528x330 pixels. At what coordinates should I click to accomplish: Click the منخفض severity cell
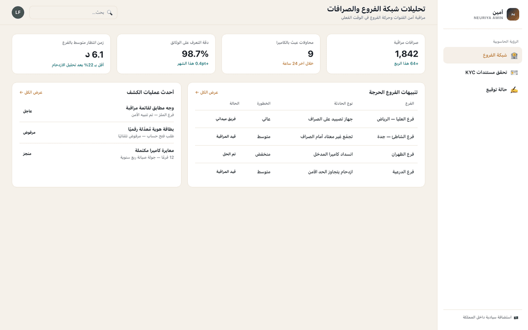(x=263, y=154)
